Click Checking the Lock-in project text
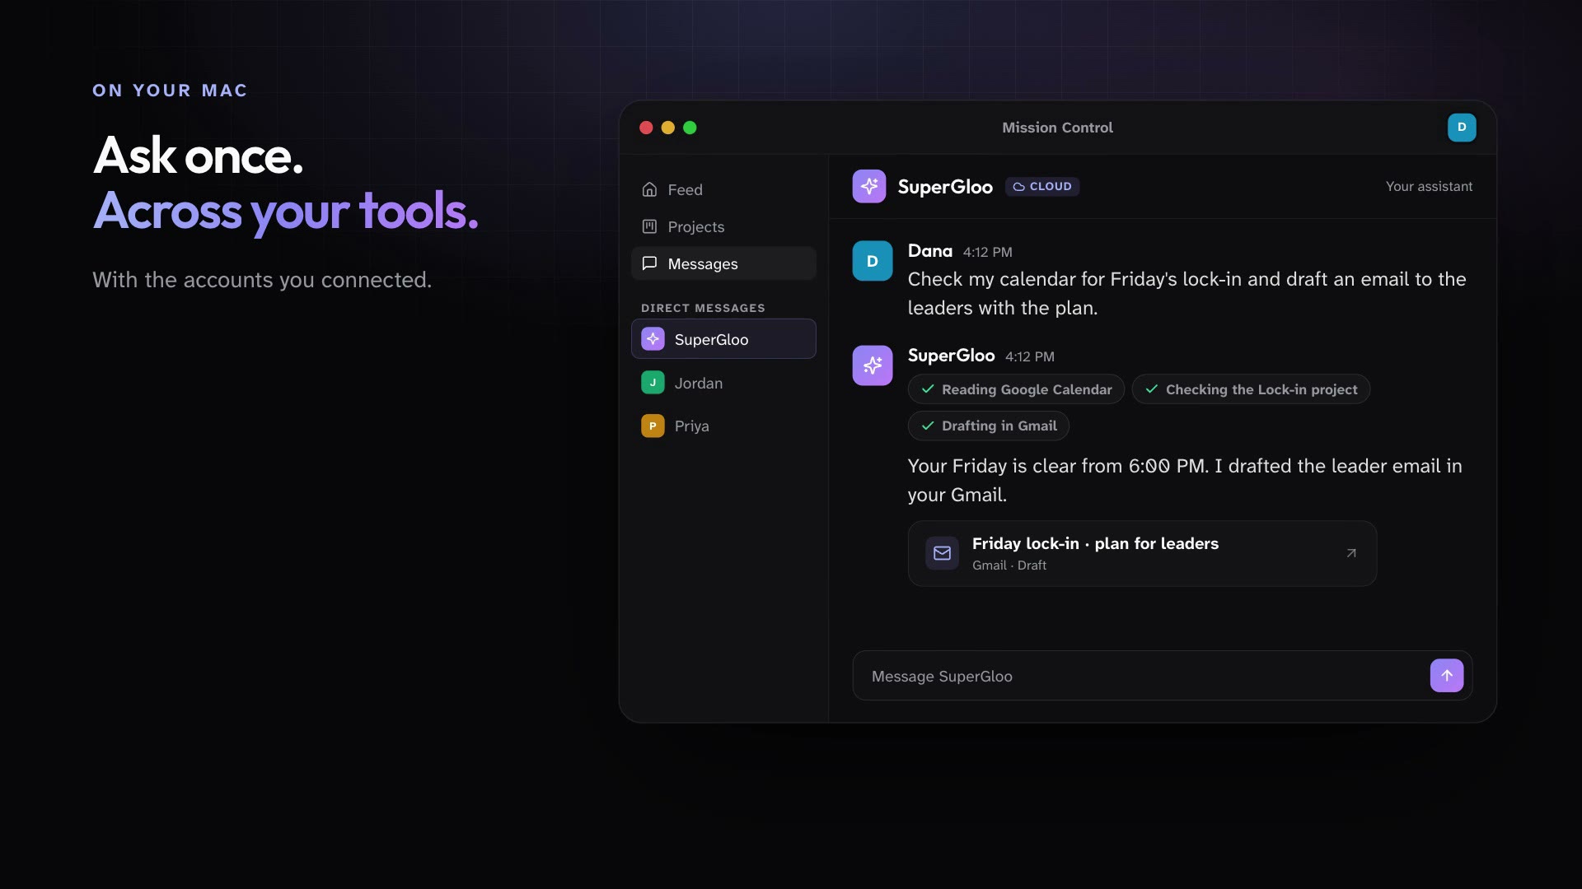This screenshot has height=889, width=1582. [1261, 389]
